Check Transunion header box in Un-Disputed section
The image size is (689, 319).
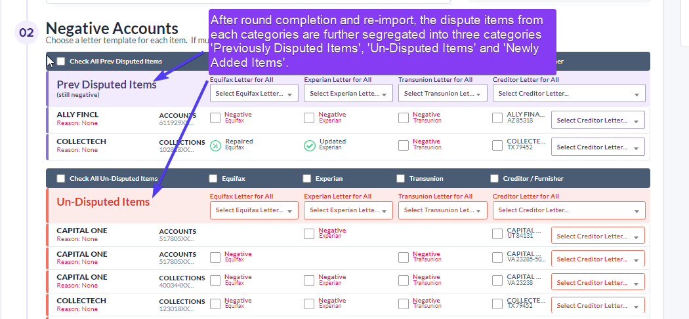401,179
